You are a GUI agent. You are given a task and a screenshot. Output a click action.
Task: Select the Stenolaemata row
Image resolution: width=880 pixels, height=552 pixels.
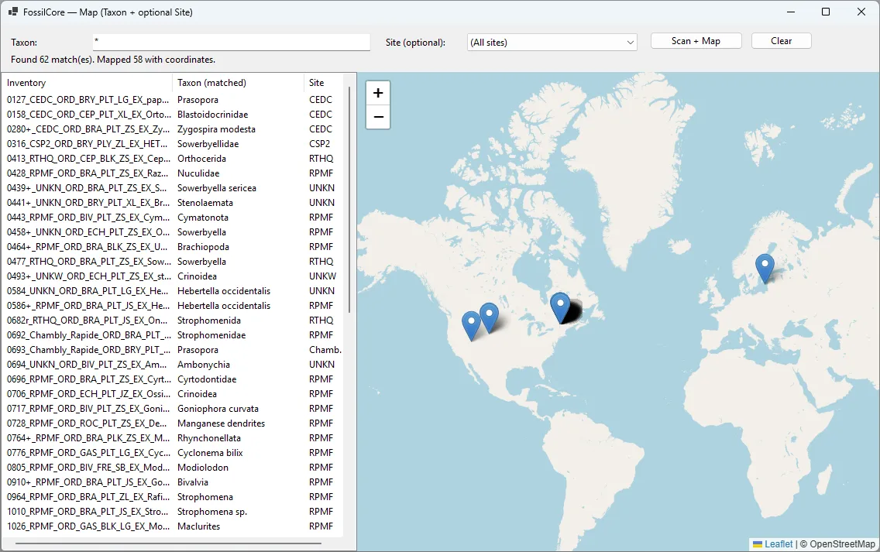[x=173, y=203]
